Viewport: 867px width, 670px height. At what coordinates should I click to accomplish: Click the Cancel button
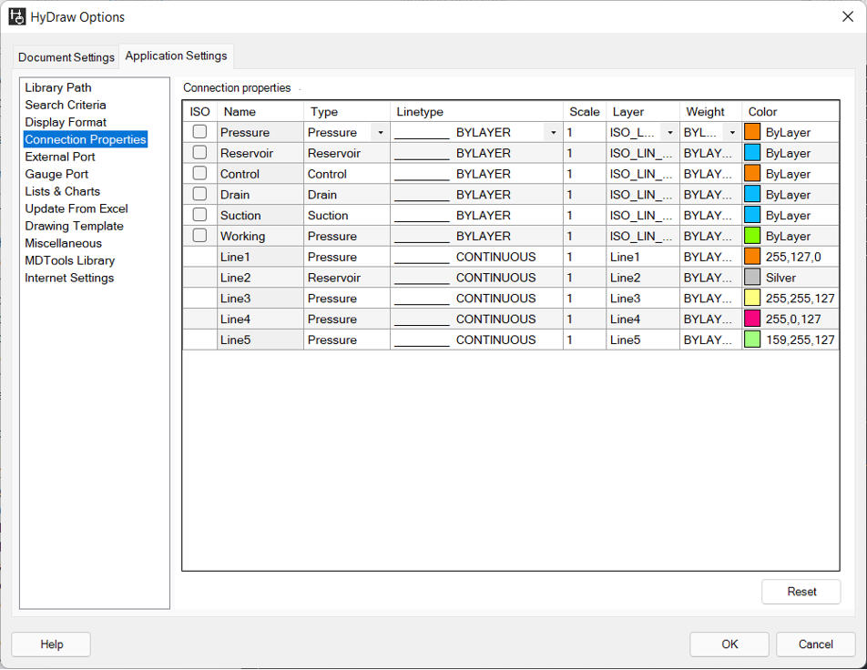point(816,645)
